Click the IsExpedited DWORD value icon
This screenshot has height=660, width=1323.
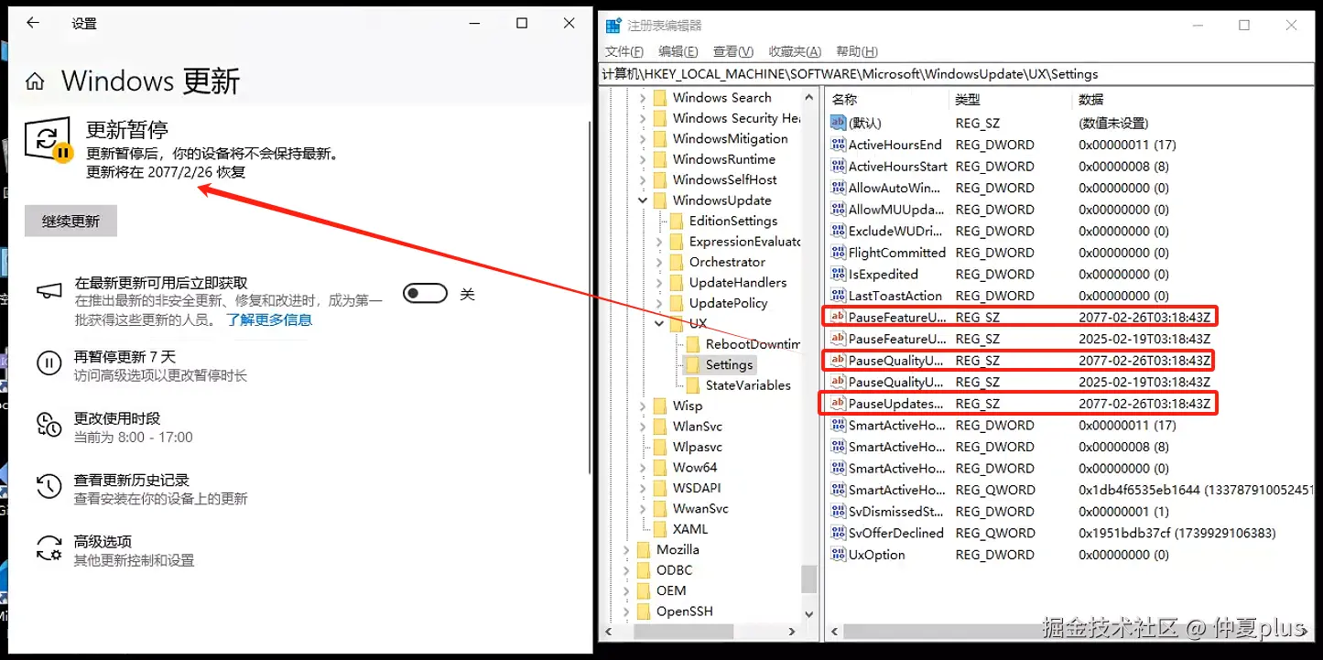[838, 274]
